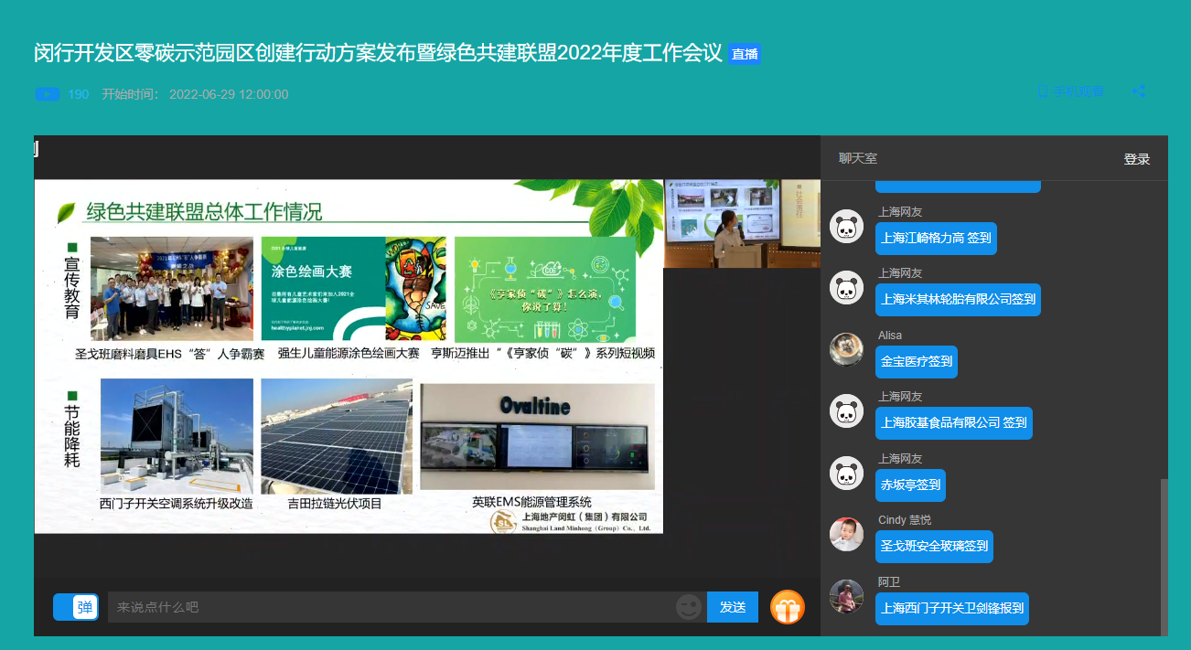The image size is (1191, 650).
Task: Click 登录 in the chat room header
Action: pos(1137,159)
